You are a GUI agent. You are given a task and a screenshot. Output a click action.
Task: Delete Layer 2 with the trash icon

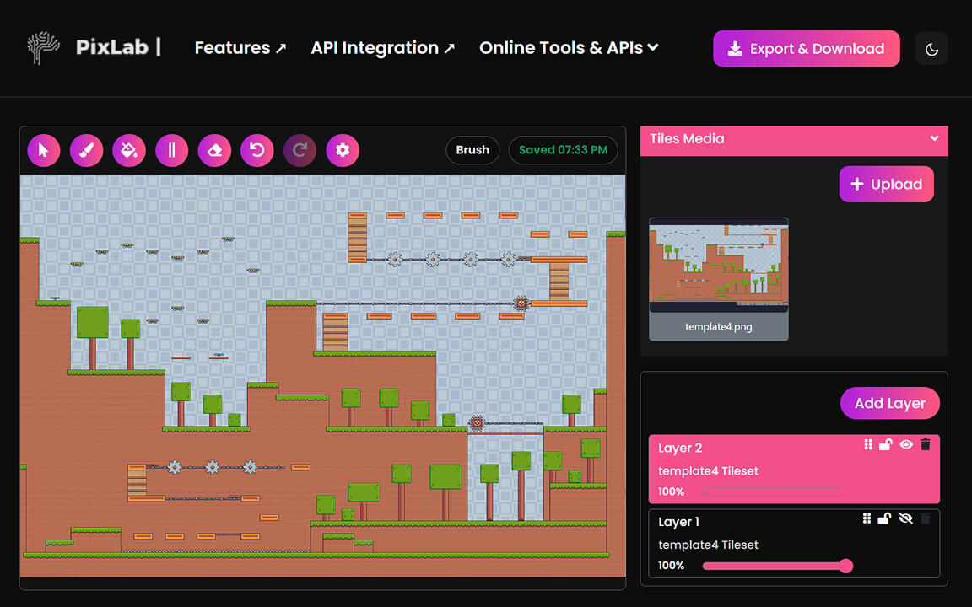[x=926, y=444]
